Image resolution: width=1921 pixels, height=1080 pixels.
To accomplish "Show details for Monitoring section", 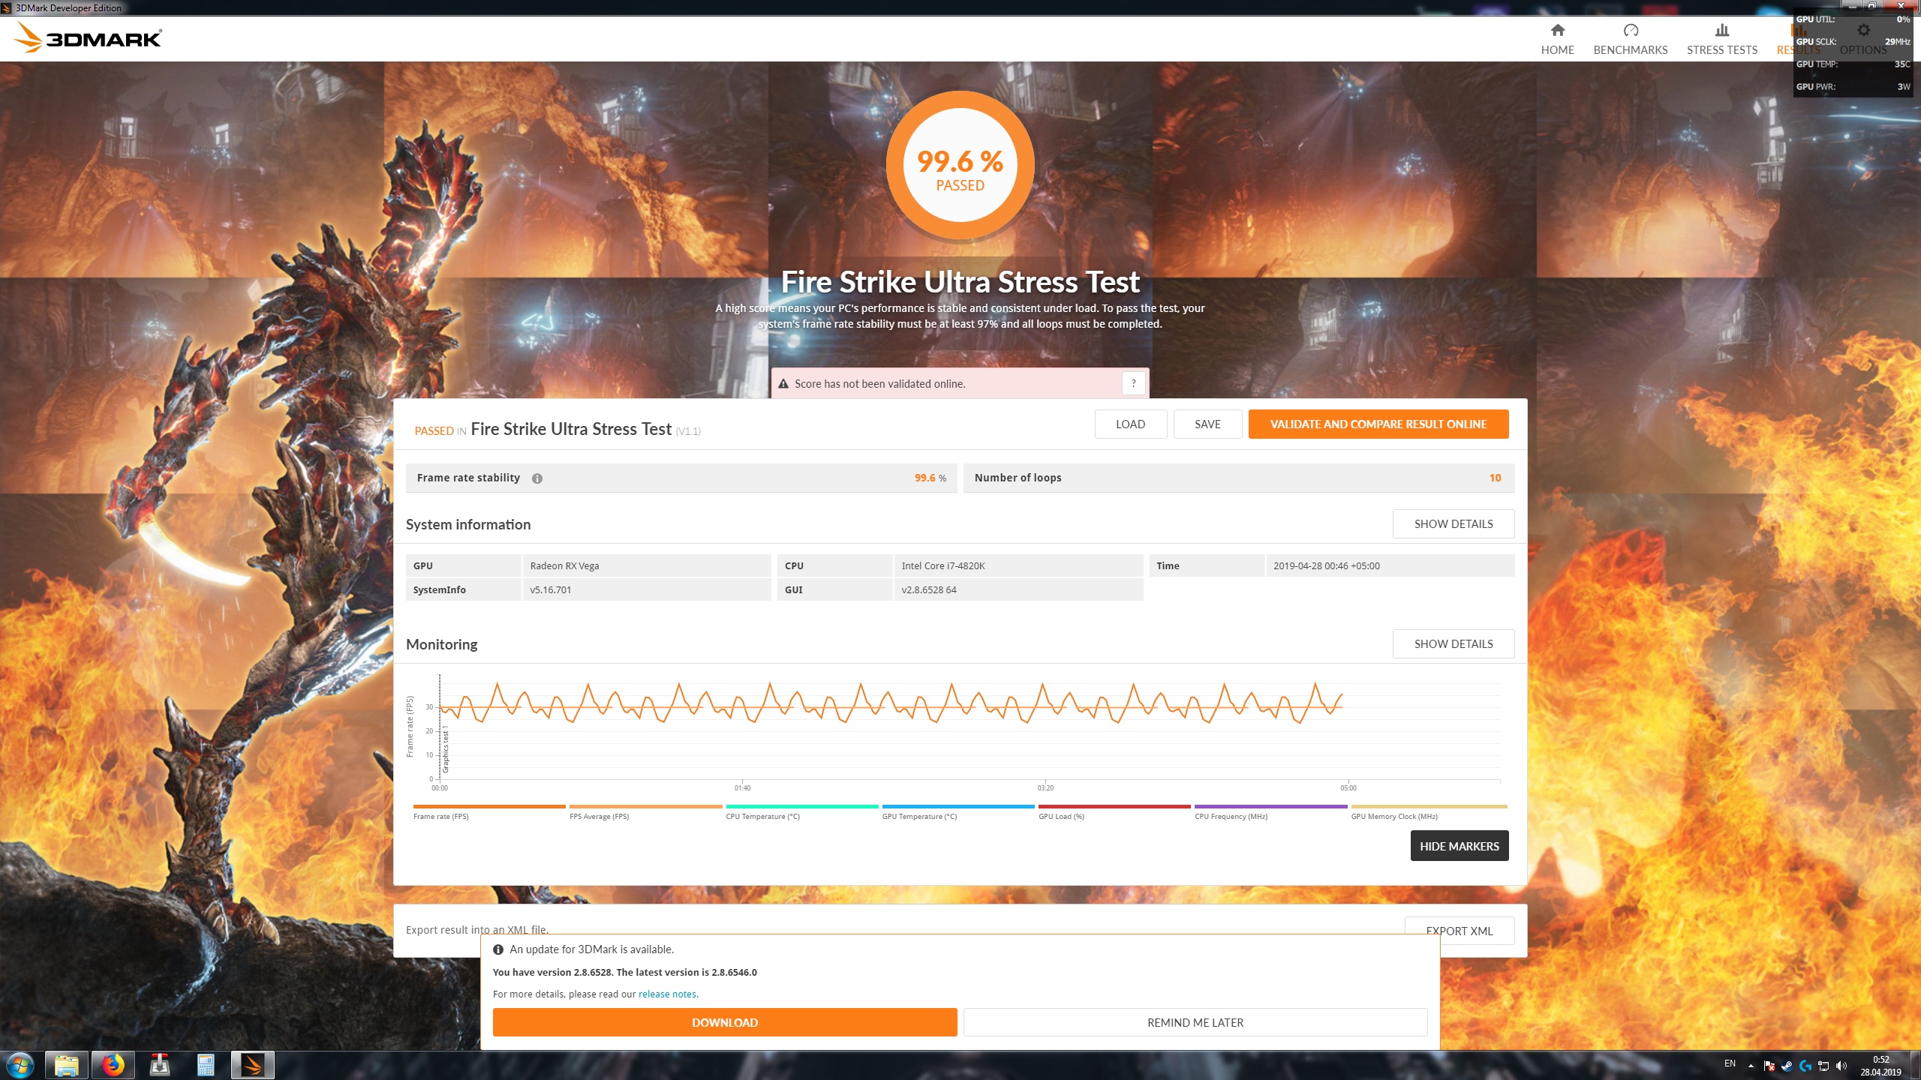I will pyautogui.click(x=1453, y=644).
